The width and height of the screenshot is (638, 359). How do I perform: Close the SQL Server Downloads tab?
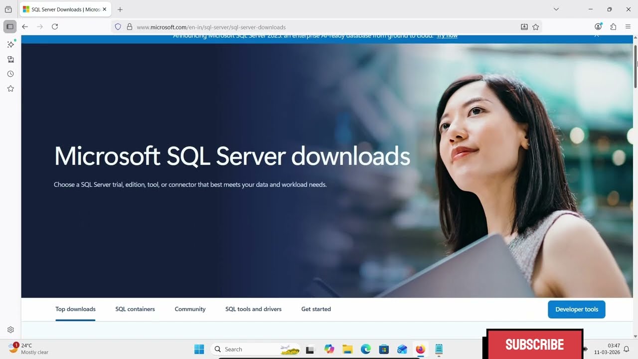[x=105, y=9]
